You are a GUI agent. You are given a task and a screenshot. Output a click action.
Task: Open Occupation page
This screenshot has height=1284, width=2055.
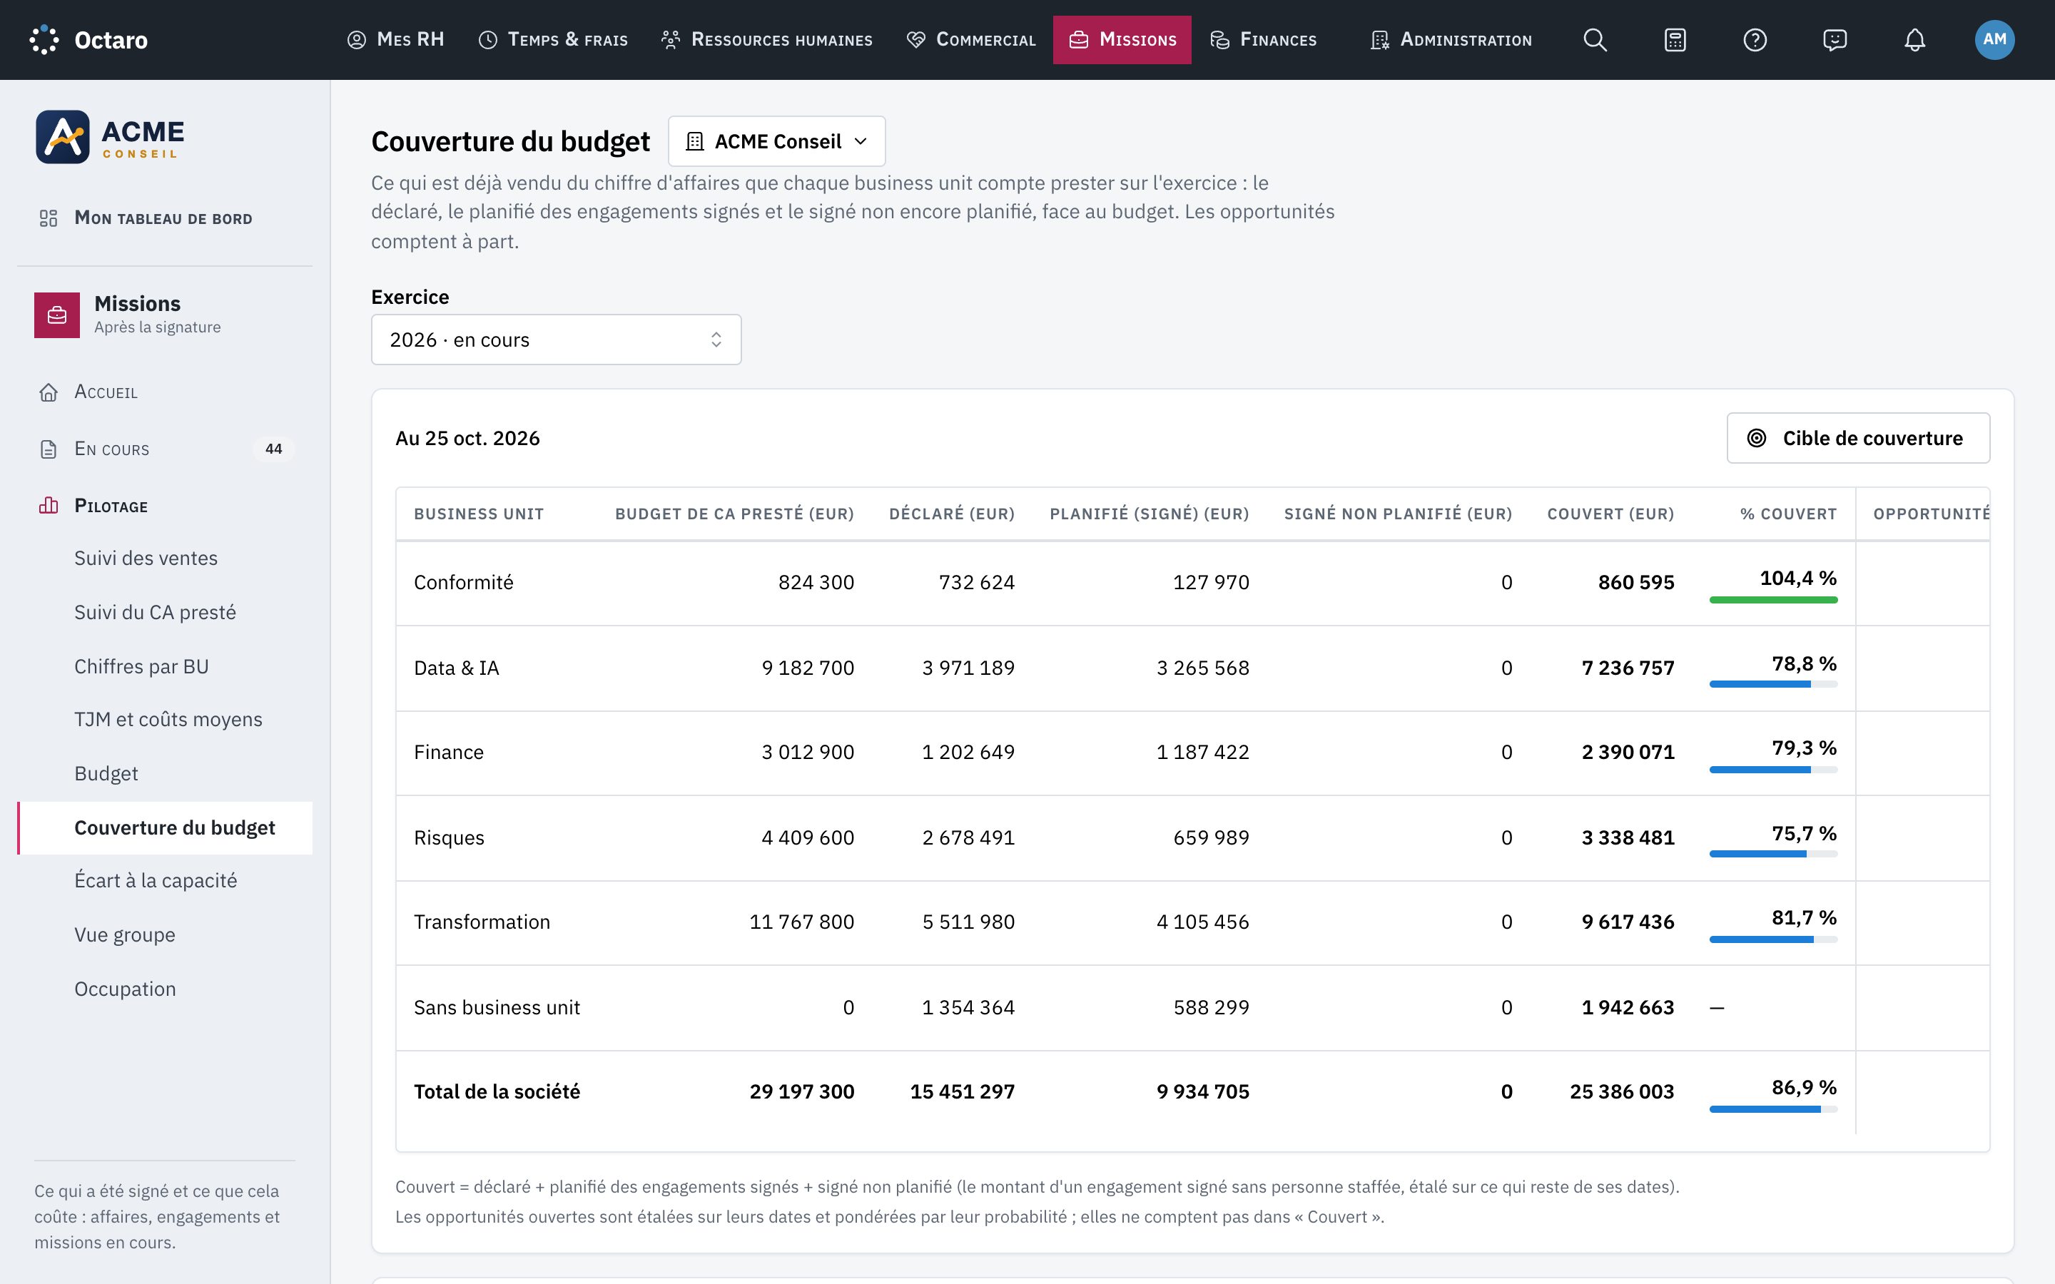point(126,989)
